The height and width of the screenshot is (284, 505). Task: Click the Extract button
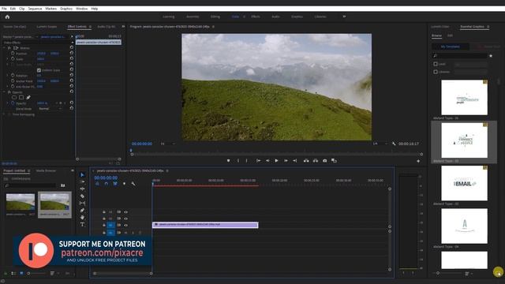(x=316, y=161)
